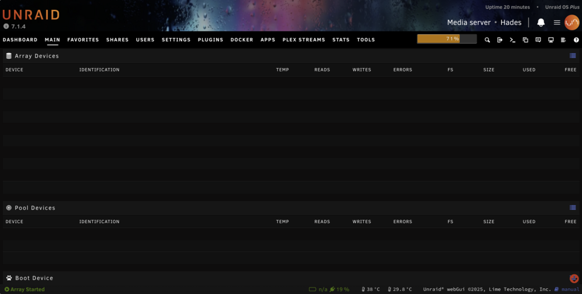The height and width of the screenshot is (294, 582).
Task: Open the manual link in footer
Action: (567, 289)
